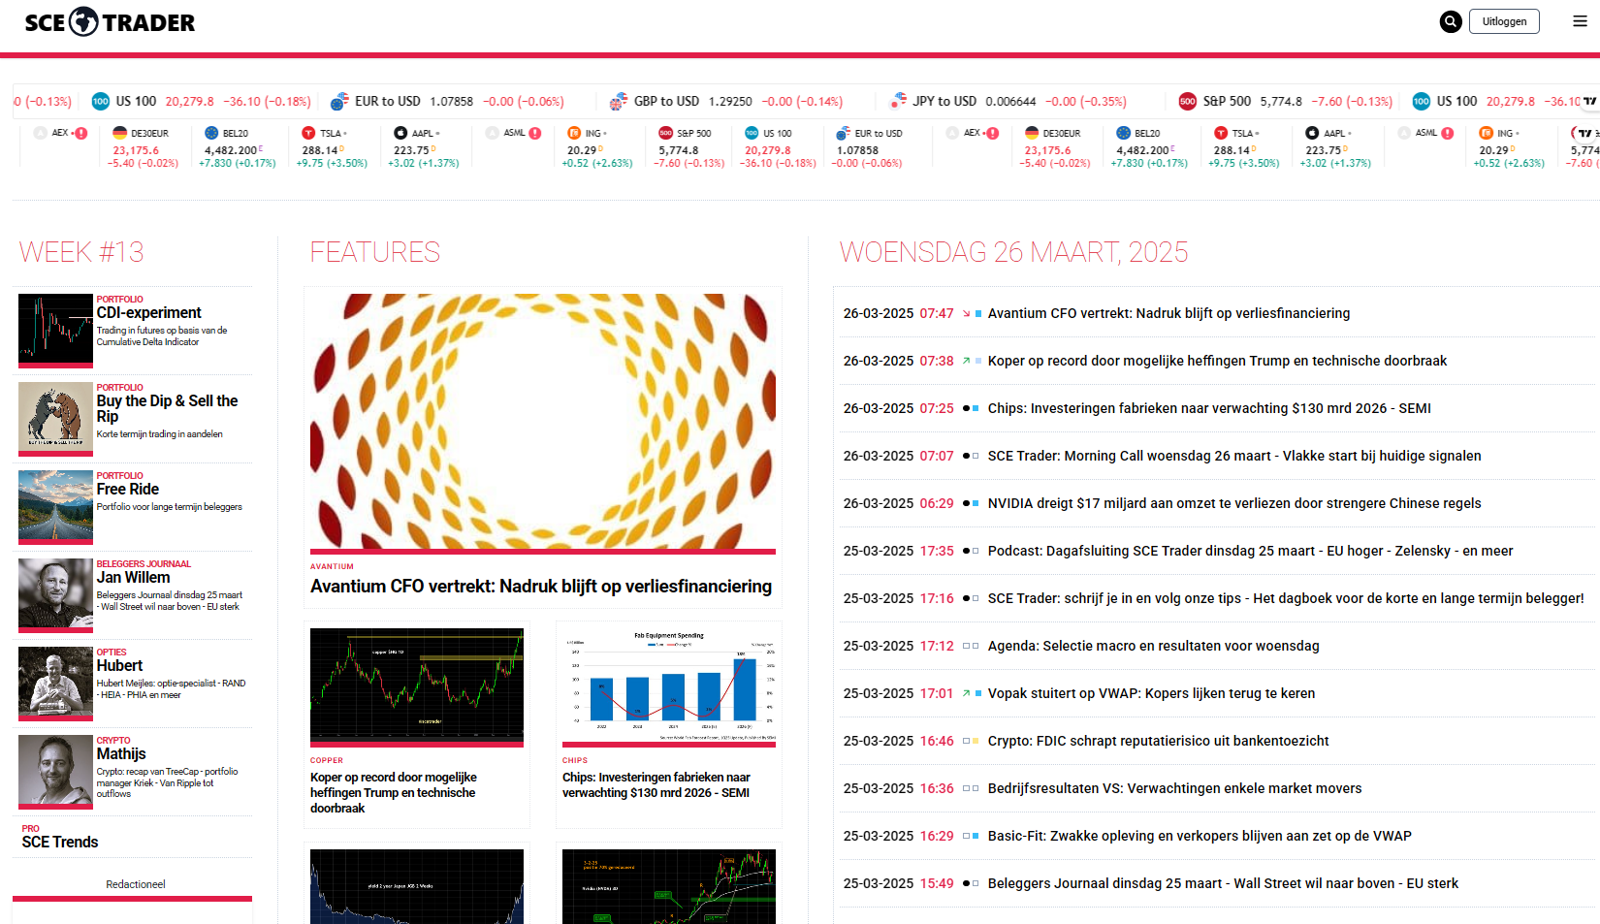Image resolution: width=1600 pixels, height=924 pixels.
Task: Click the COPPER category label
Action: (x=327, y=760)
